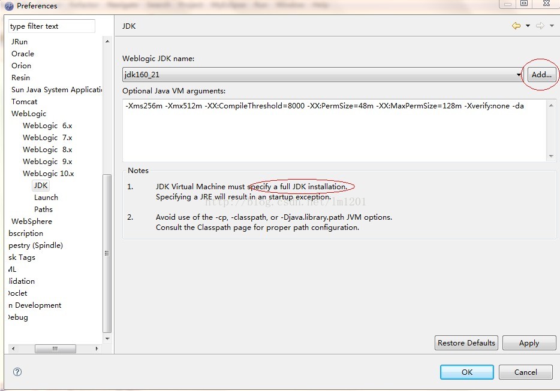
Task: Click the Cancel button
Action: pyautogui.click(x=525, y=372)
